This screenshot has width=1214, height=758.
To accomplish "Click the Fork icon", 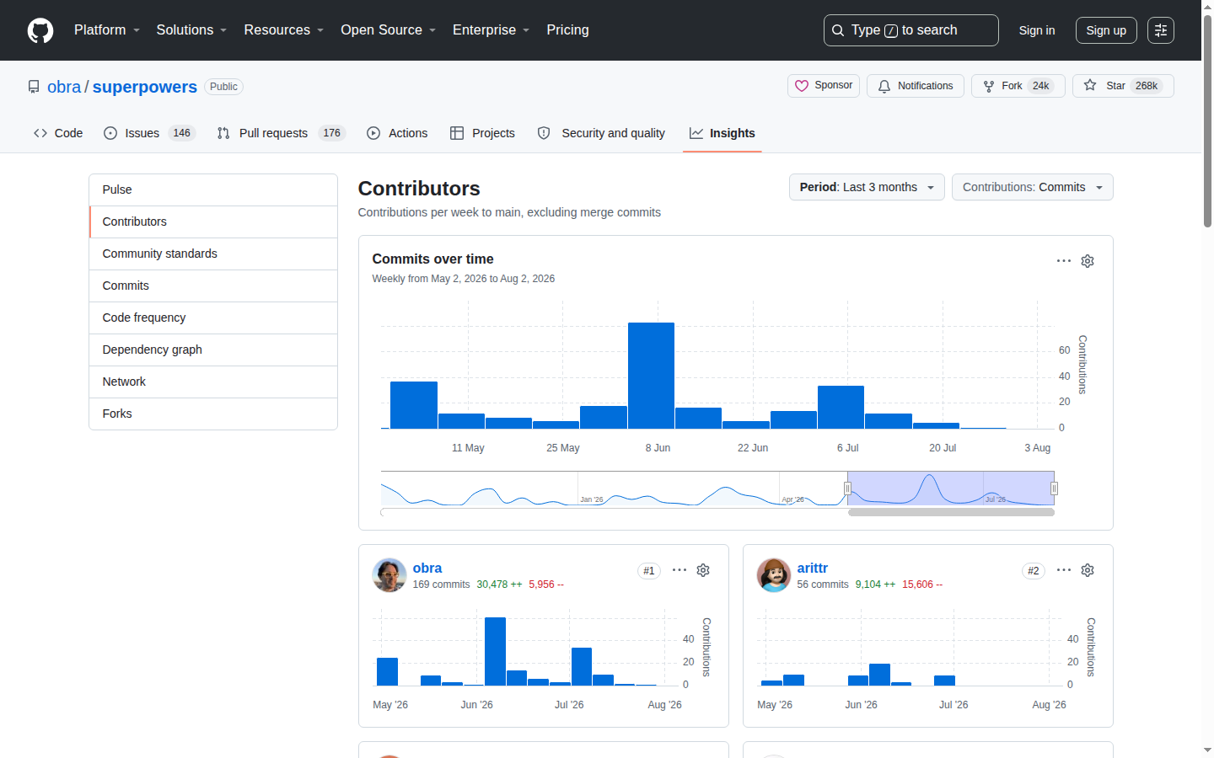I will (989, 86).
